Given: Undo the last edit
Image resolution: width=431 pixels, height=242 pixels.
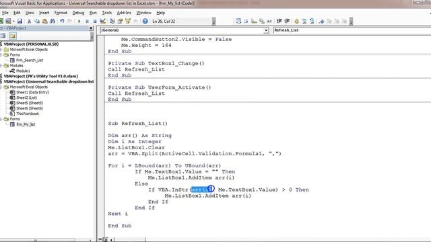Looking at the screenshot, I should (x=62, y=21).
